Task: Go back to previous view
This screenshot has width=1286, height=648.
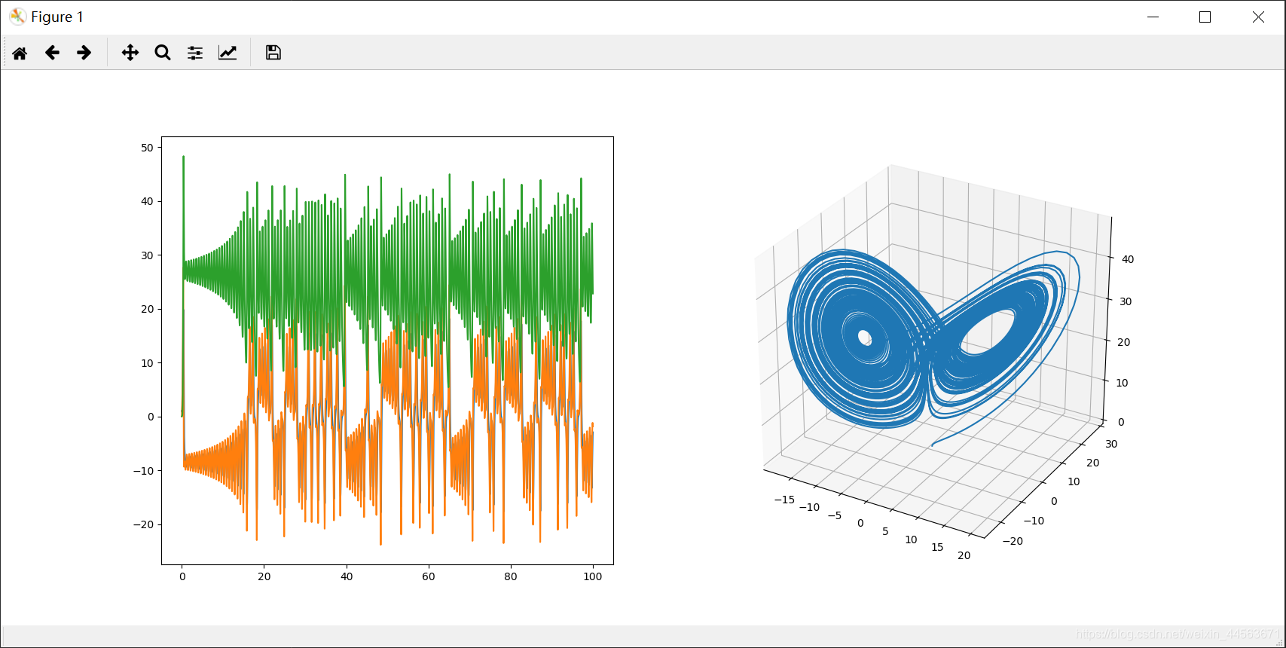Action: coord(52,53)
